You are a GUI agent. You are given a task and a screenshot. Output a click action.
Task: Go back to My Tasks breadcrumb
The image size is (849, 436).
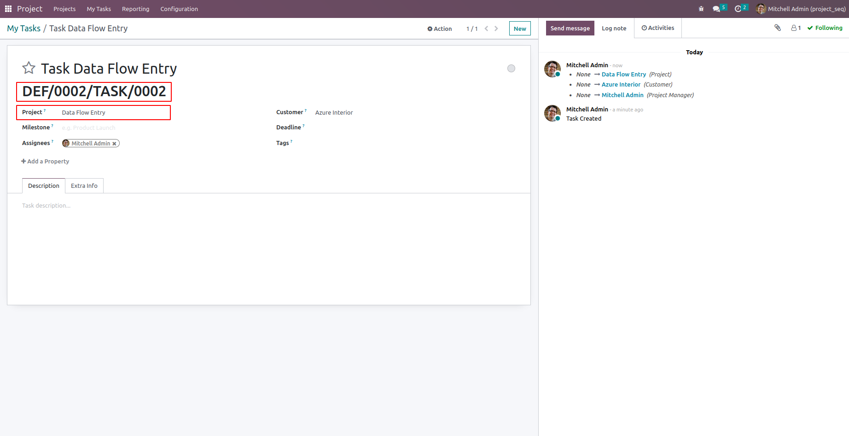pyautogui.click(x=24, y=28)
